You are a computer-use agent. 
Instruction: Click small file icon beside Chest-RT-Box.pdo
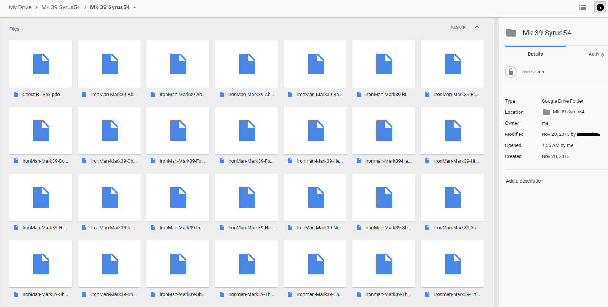point(15,95)
